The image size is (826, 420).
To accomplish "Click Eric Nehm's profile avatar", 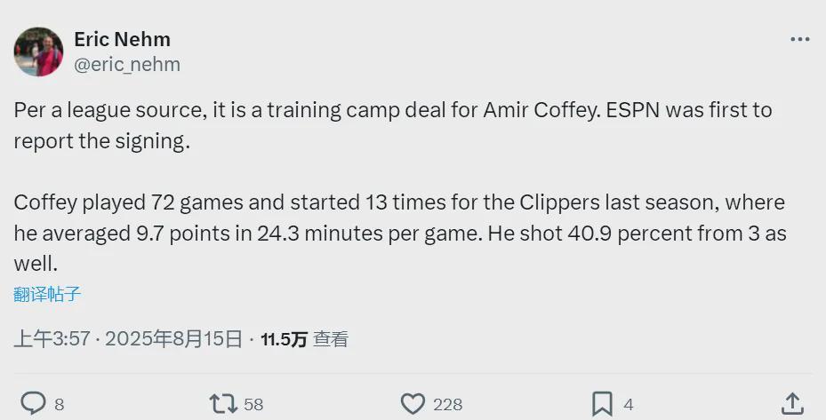I will pyautogui.click(x=38, y=52).
